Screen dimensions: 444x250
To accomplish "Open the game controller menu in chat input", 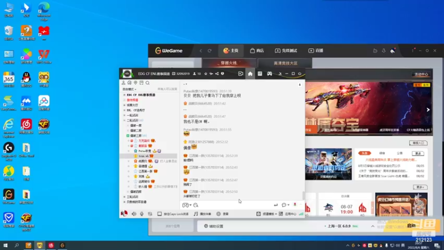I will (186, 205).
